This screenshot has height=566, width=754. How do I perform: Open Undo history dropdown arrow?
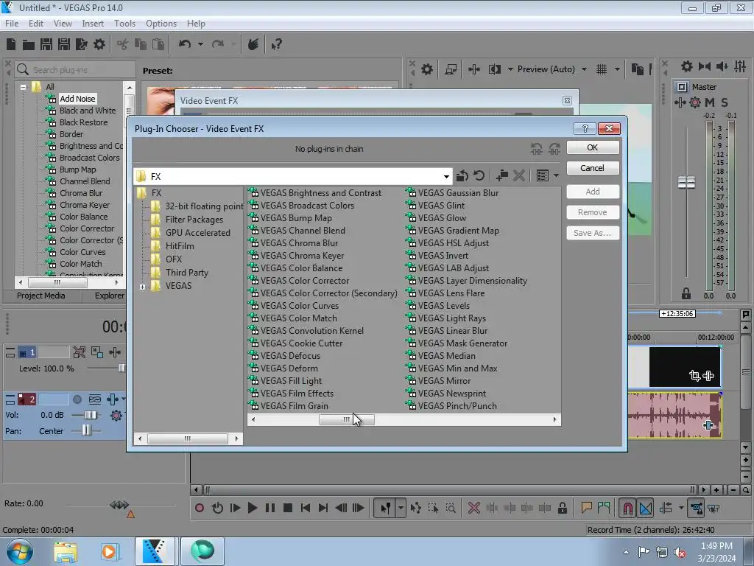pos(200,44)
